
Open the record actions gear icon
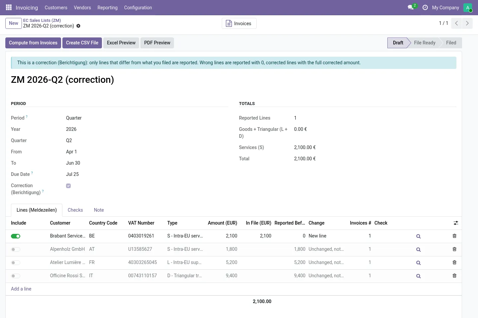click(78, 26)
